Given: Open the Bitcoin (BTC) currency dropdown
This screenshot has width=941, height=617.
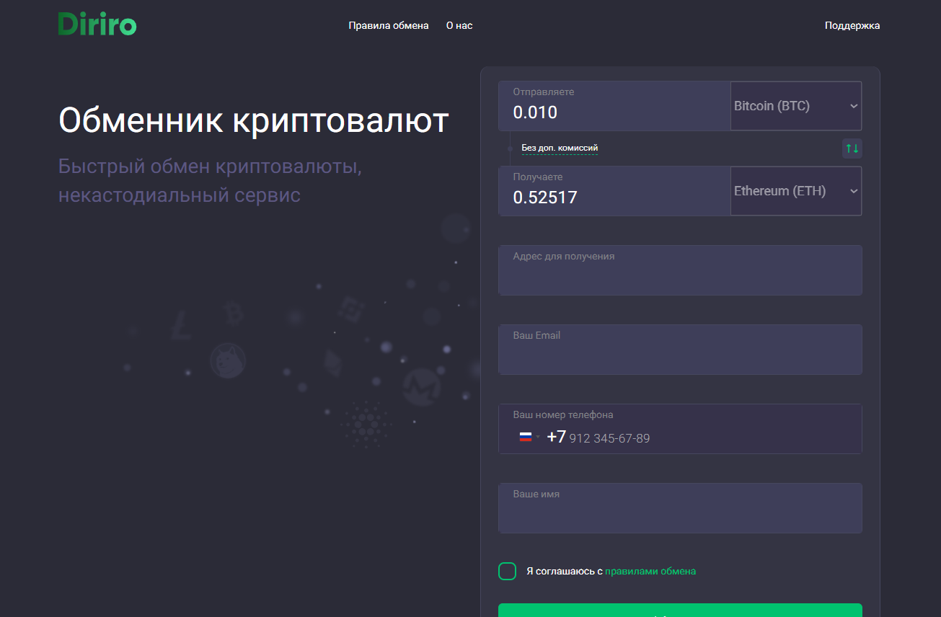Looking at the screenshot, I should coord(795,106).
